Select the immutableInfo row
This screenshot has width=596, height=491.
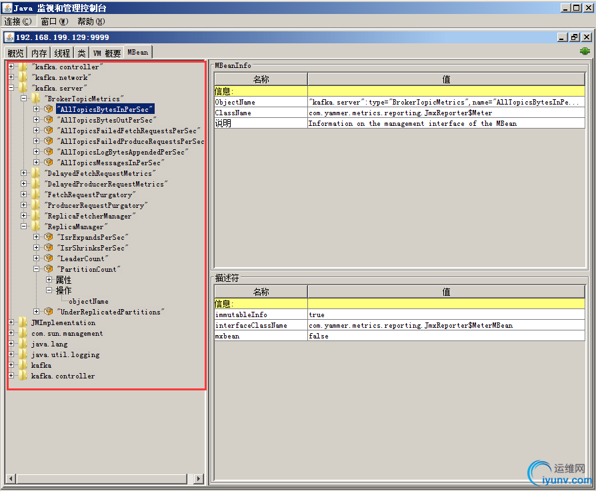pyautogui.click(x=399, y=314)
